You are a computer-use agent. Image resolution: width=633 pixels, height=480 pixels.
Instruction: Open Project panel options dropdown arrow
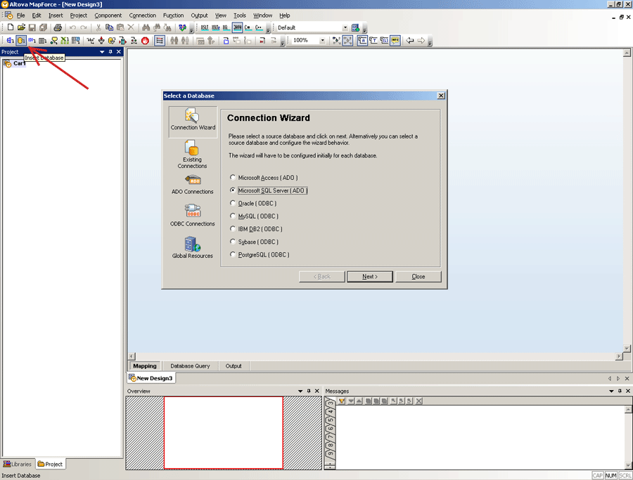tap(102, 51)
